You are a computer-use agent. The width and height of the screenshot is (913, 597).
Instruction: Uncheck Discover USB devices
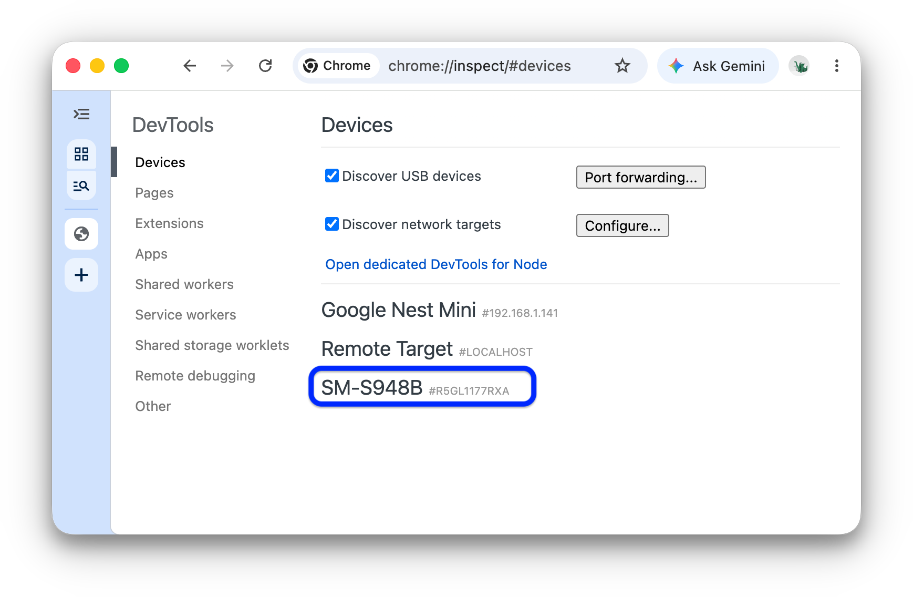pyautogui.click(x=332, y=176)
